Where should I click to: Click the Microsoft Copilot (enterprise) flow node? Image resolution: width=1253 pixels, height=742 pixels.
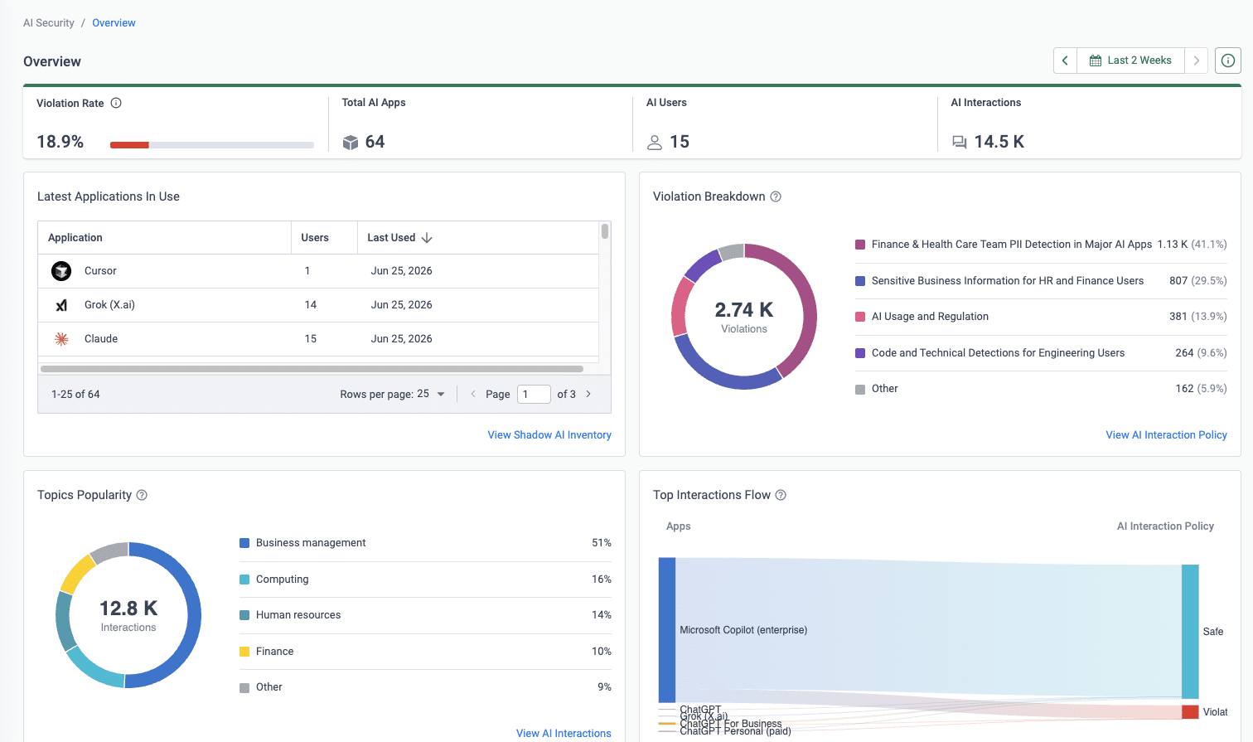(x=667, y=630)
